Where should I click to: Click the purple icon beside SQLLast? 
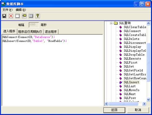(120, 86)
